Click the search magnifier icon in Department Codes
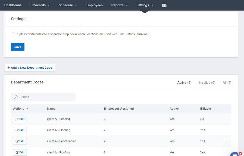Viewport: 244px width, 156px height. [16, 97]
